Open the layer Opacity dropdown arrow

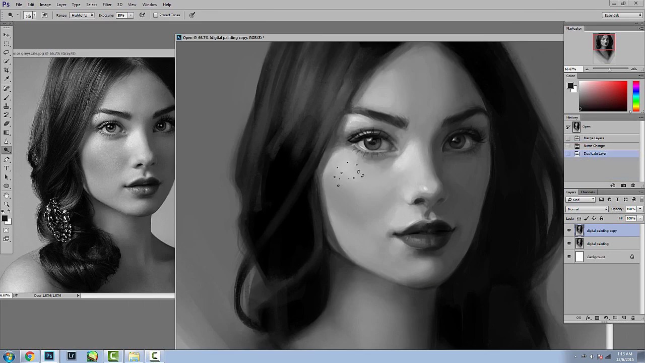[x=640, y=209]
